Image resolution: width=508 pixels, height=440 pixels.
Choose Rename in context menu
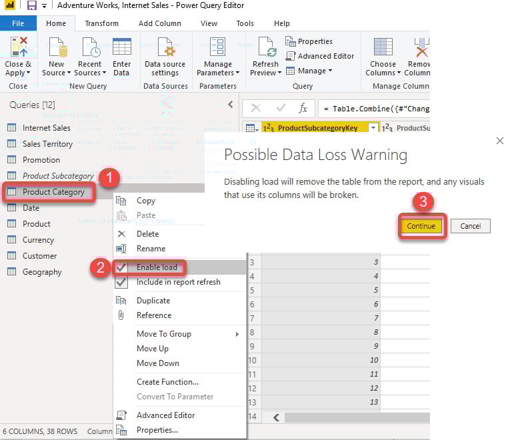(x=151, y=249)
